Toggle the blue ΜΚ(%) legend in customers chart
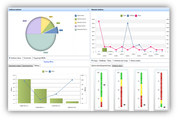Image resolution: width=177 pixels, height=118 pixels. click(x=52, y=71)
